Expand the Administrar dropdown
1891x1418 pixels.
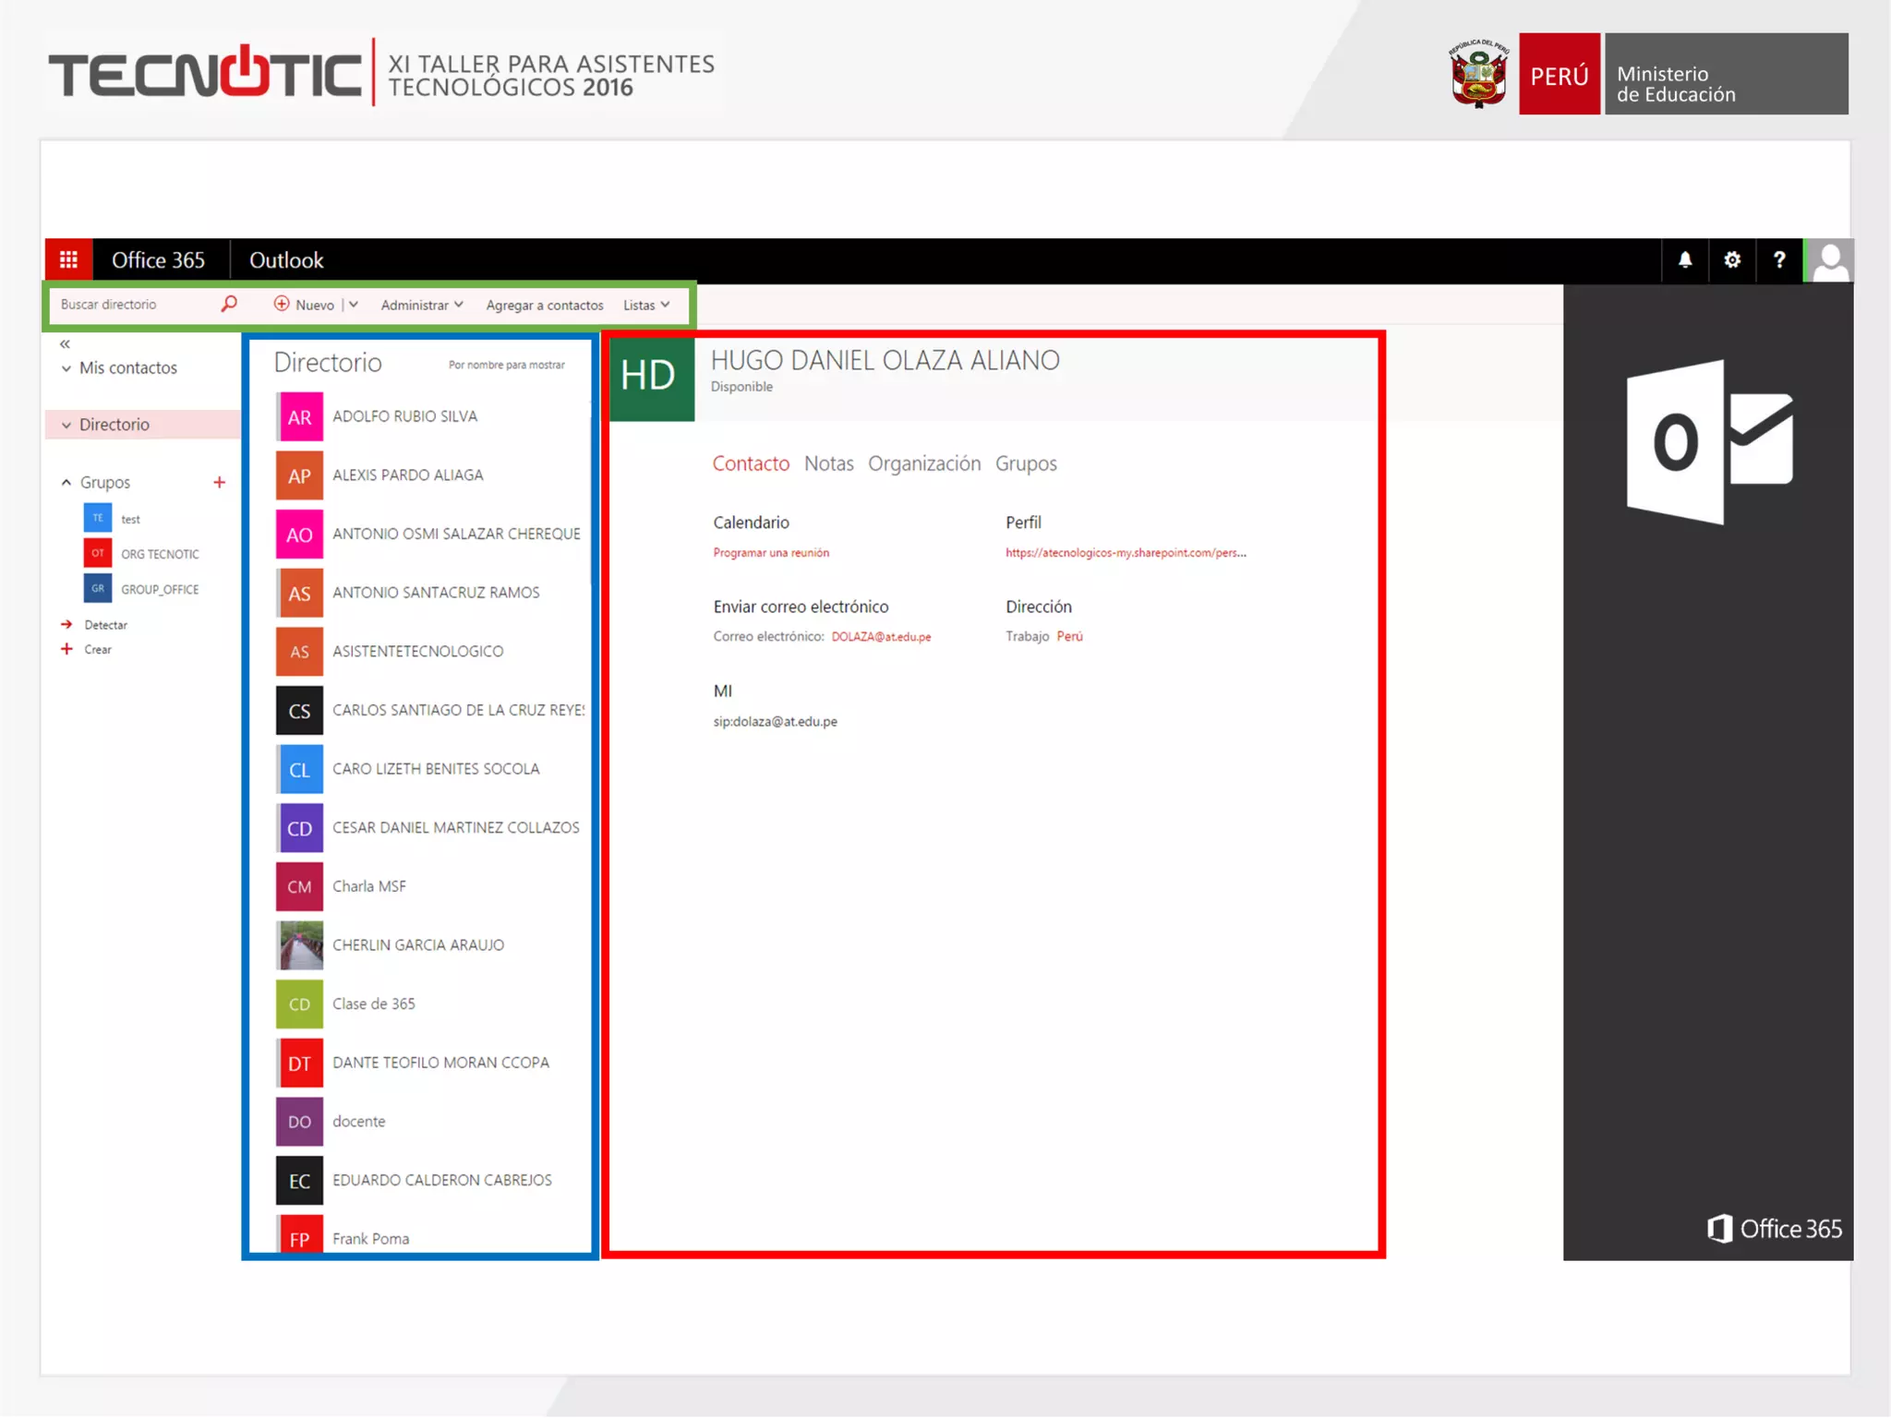coord(422,305)
